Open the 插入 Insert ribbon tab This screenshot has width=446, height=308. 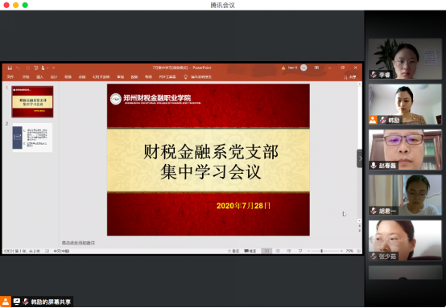39,77
